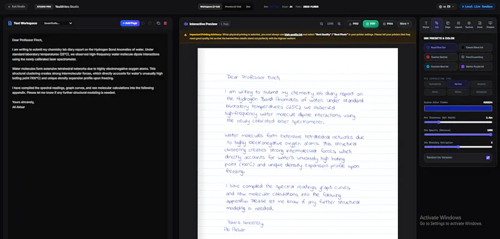Choose Gel Pen composition type

click(458, 84)
